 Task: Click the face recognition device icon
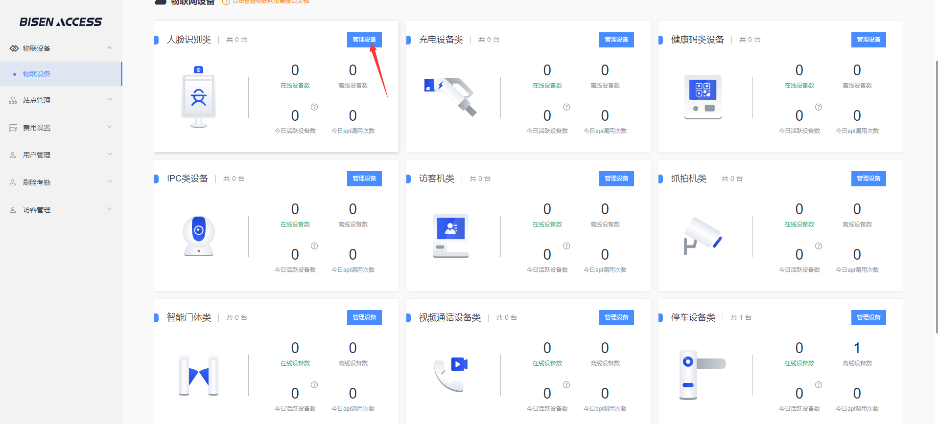198,97
